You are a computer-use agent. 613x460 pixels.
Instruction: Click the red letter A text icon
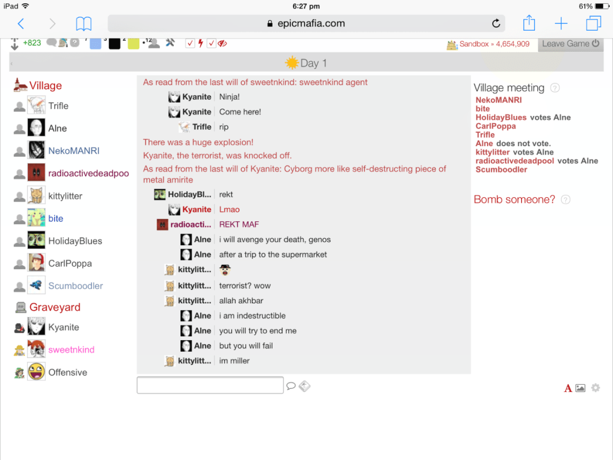pyautogui.click(x=568, y=388)
